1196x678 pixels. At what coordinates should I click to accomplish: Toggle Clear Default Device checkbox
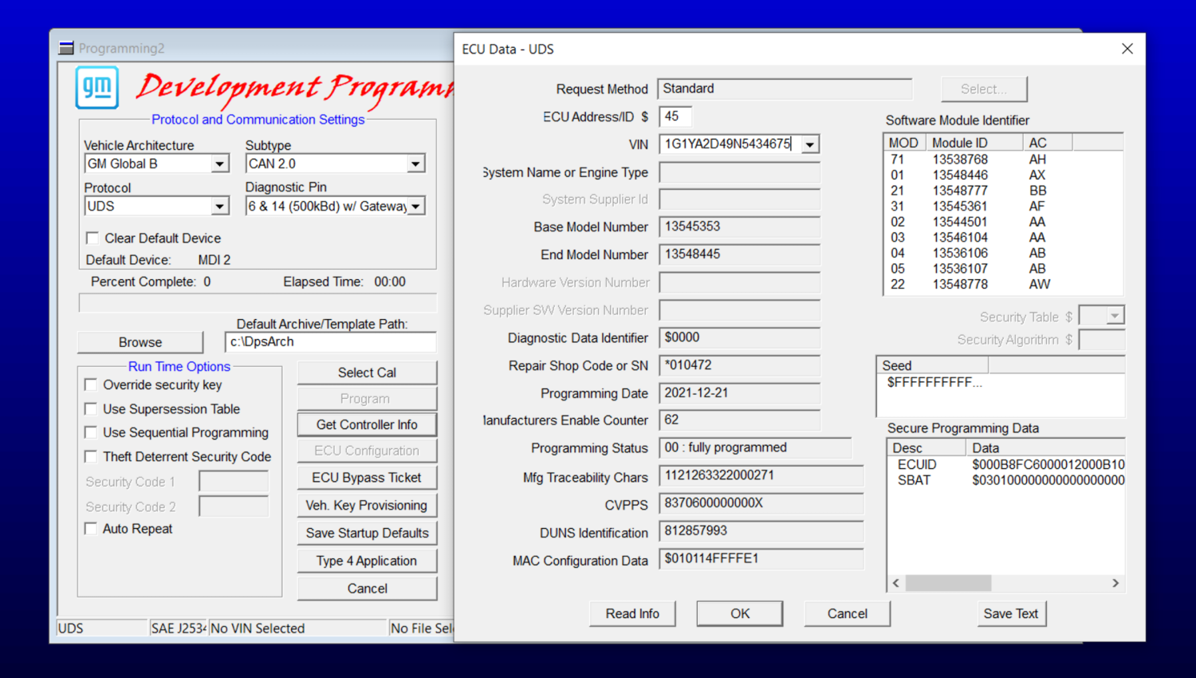[92, 238]
